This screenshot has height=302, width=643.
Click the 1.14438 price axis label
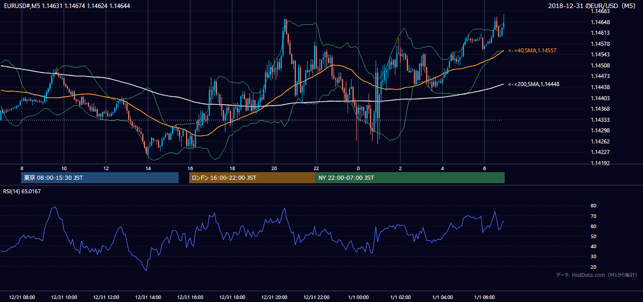(600, 87)
